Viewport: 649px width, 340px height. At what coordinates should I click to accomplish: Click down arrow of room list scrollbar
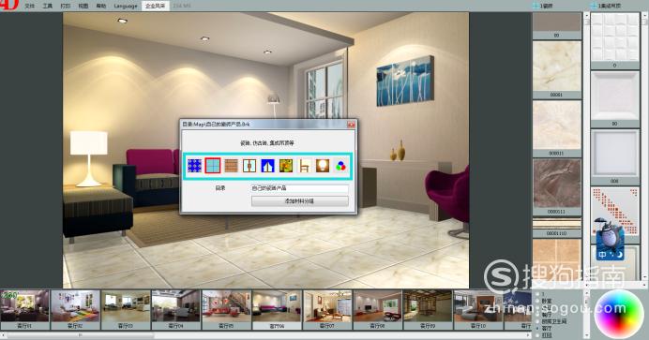(x=585, y=335)
